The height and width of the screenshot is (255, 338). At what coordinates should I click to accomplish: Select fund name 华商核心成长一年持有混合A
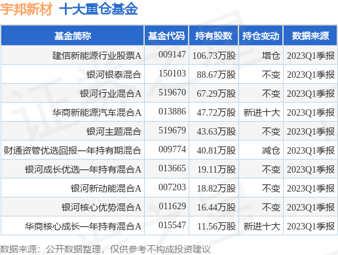(x=83, y=226)
